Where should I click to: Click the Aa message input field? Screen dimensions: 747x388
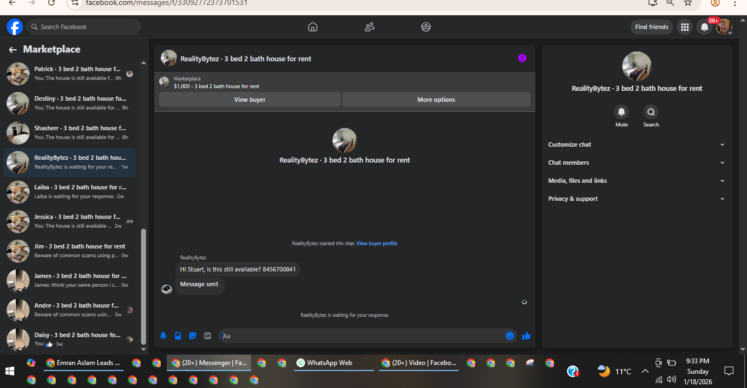[361, 335]
